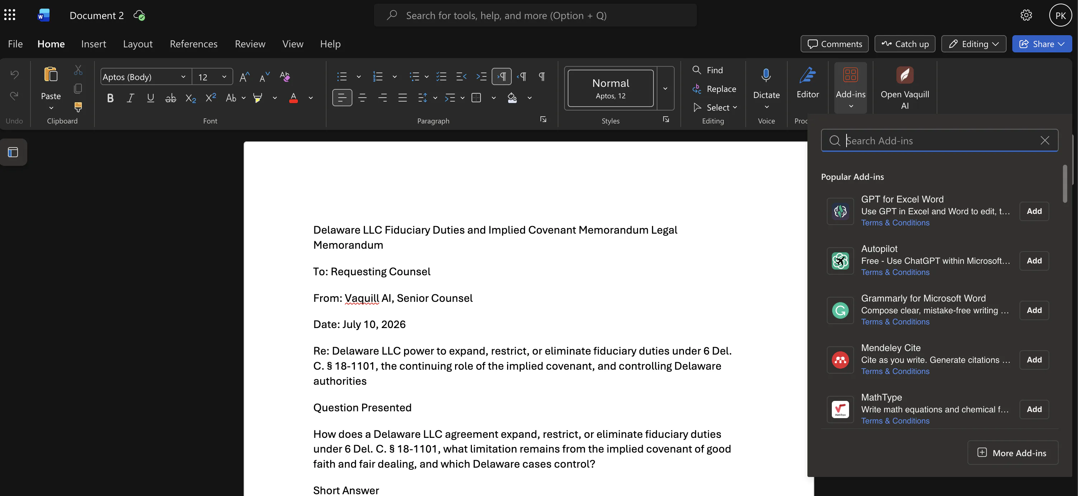Click the cloud saved status icon
1078x496 pixels.
pos(139,15)
